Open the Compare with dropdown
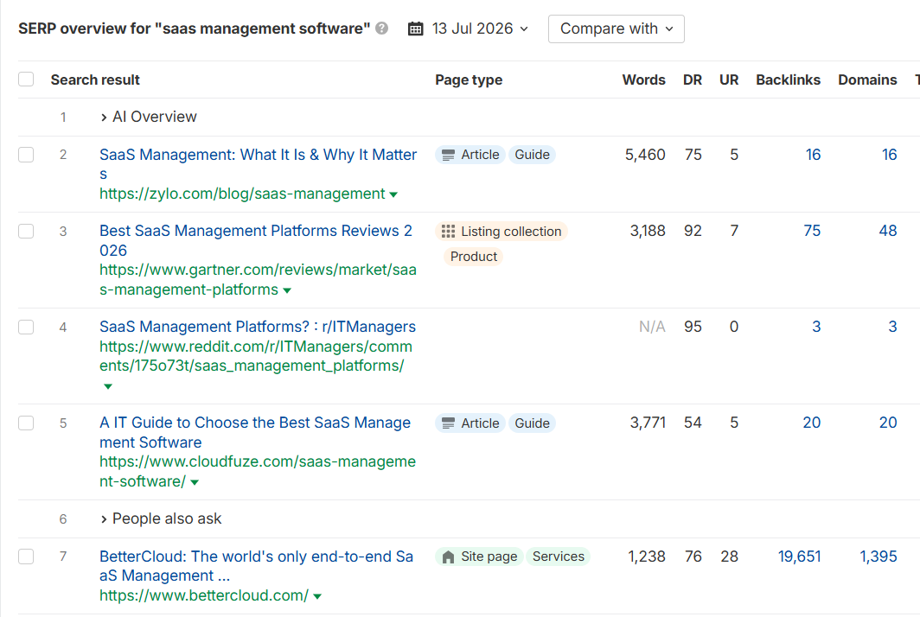 click(x=616, y=29)
